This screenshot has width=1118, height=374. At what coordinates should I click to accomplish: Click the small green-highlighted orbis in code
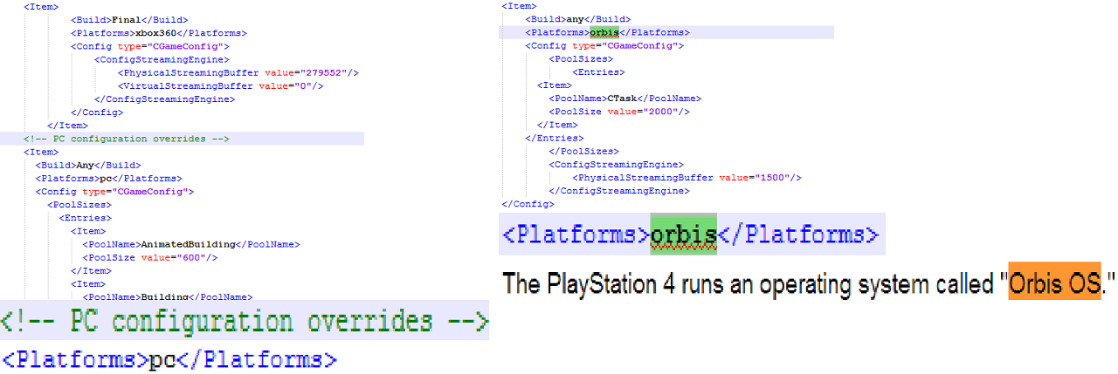pyautogui.click(x=604, y=32)
